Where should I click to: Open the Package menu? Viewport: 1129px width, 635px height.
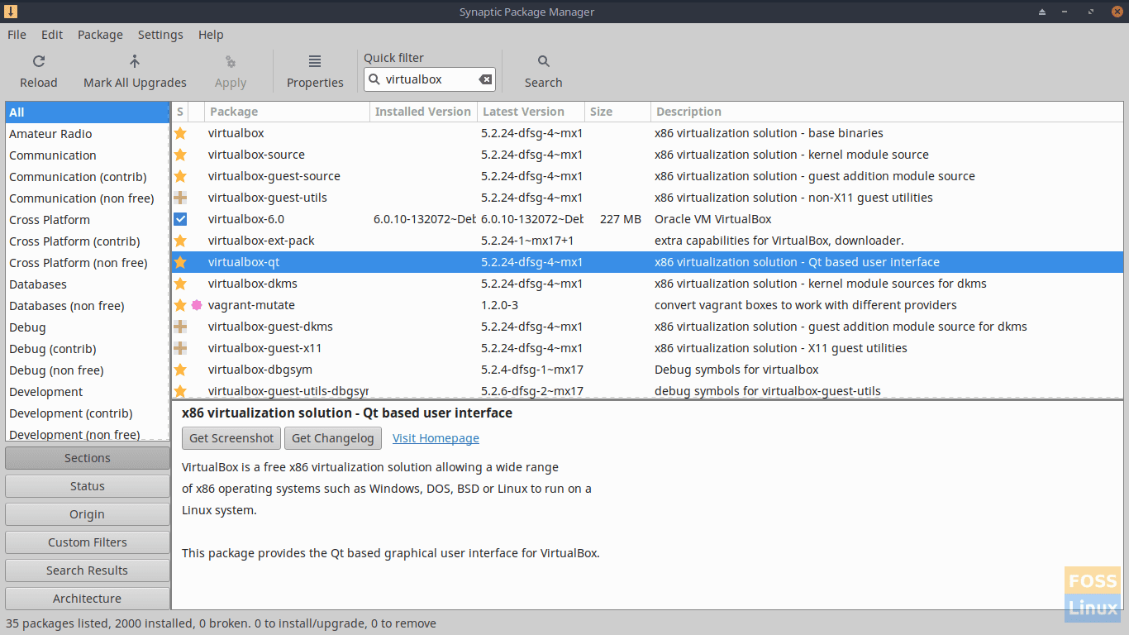point(100,35)
